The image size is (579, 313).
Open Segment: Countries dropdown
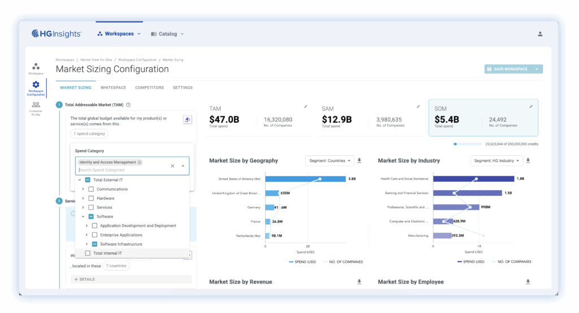point(330,161)
